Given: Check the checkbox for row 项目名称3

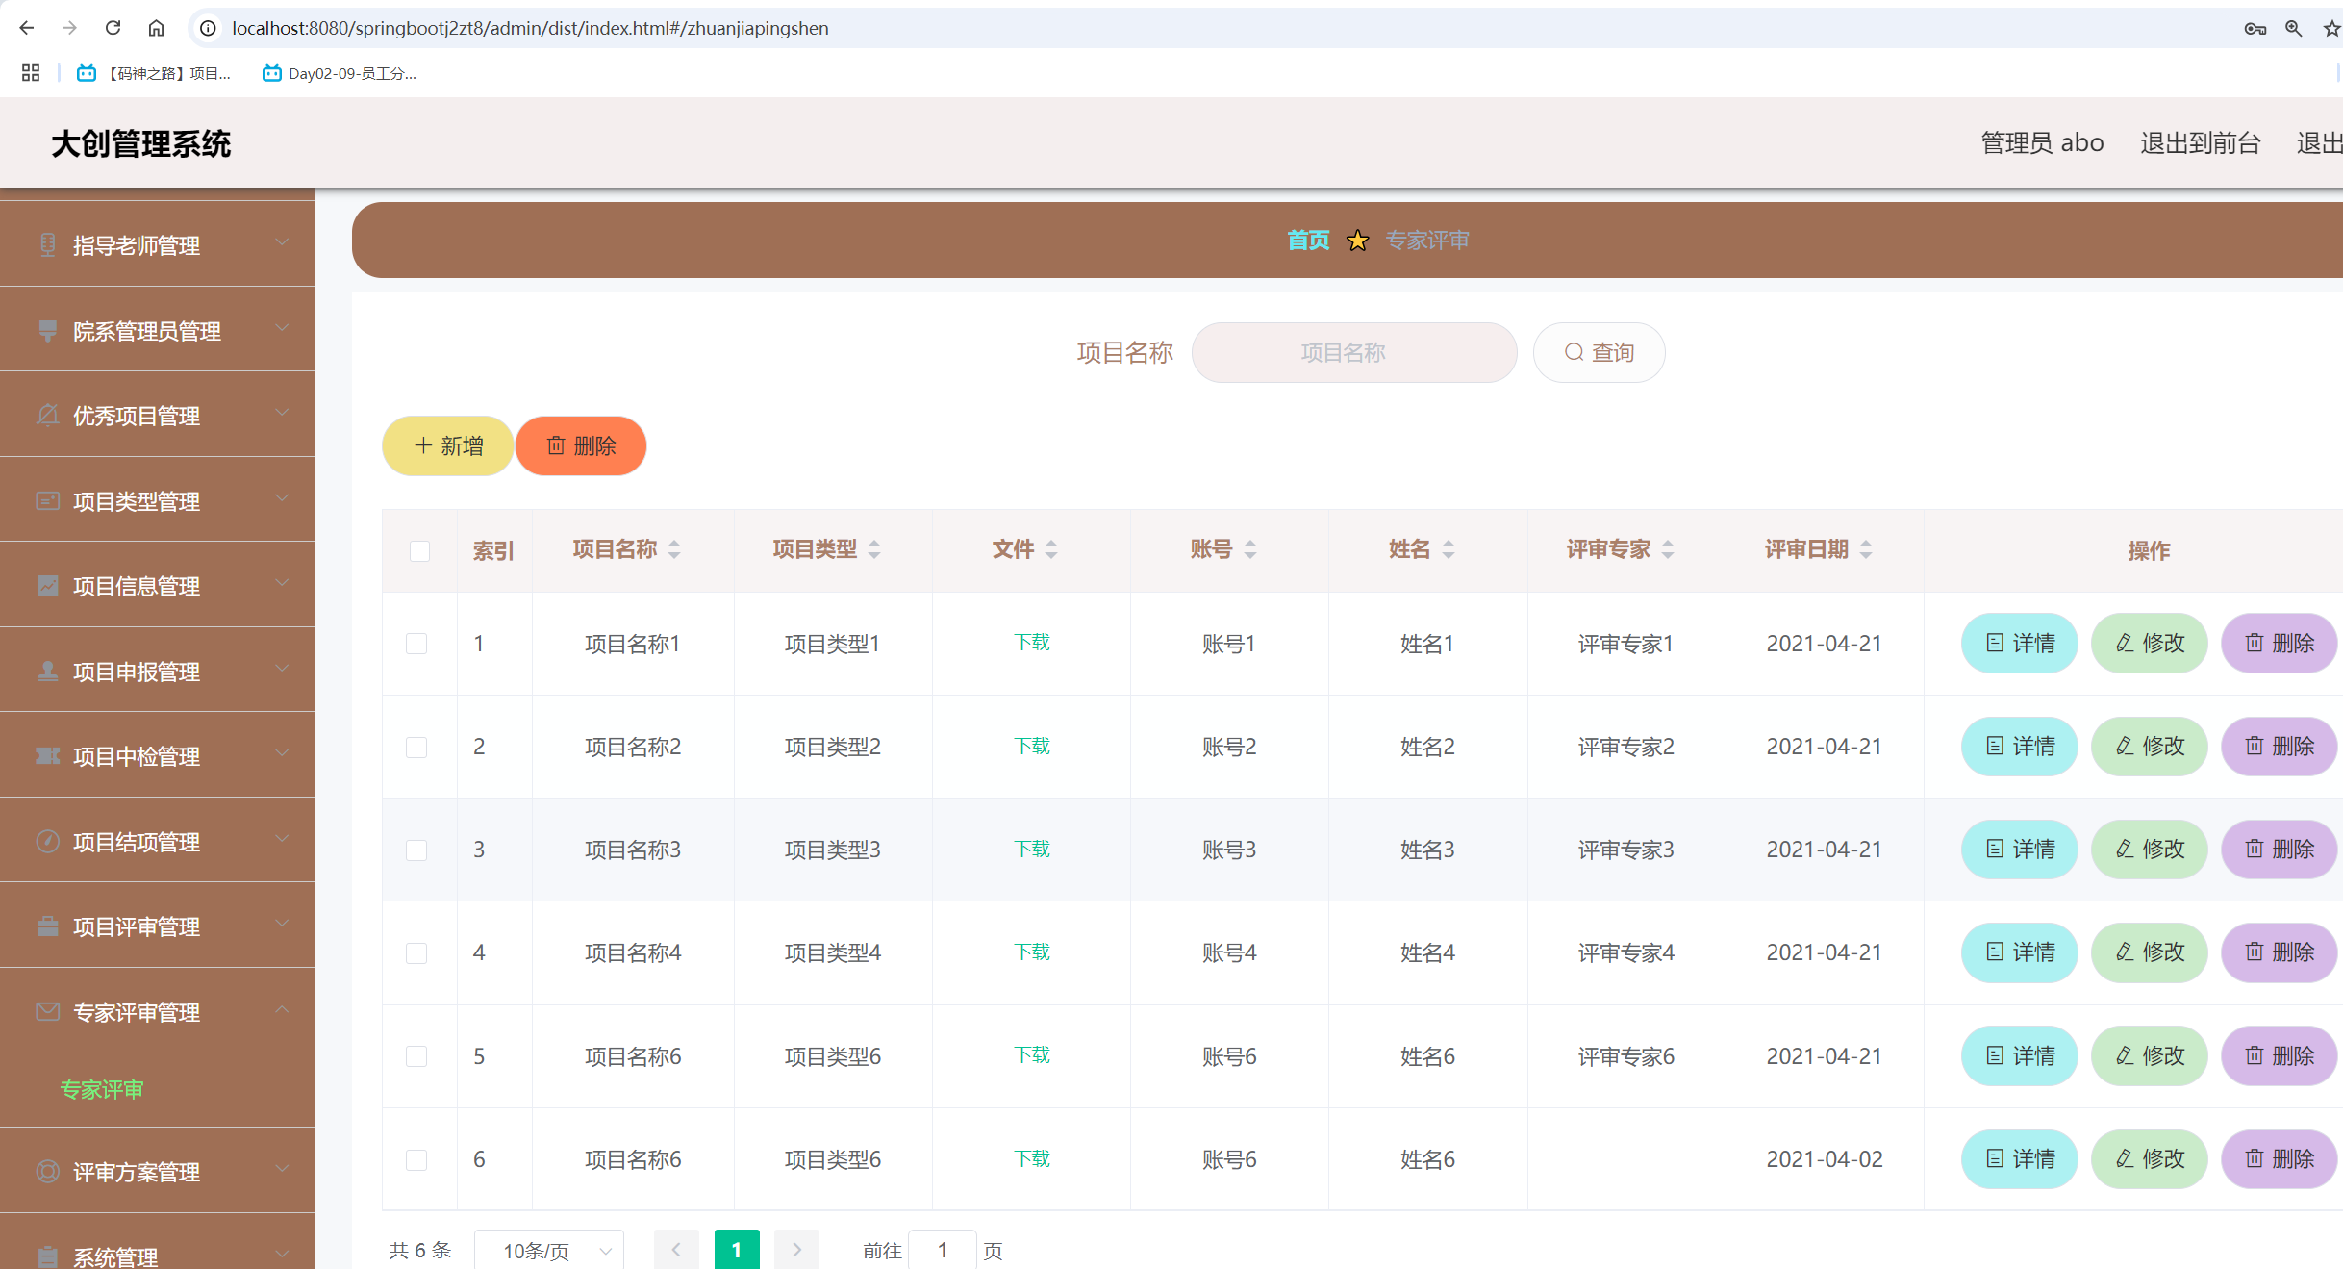Looking at the screenshot, I should pos(416,850).
